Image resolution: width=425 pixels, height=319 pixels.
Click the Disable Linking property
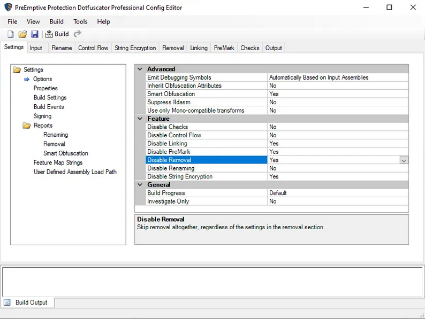click(x=207, y=143)
